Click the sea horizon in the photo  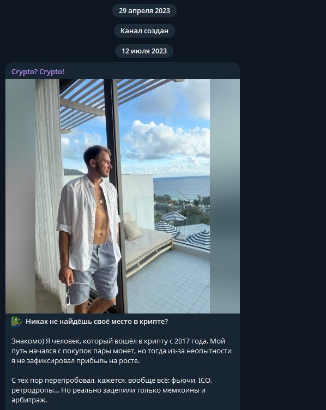click(182, 177)
